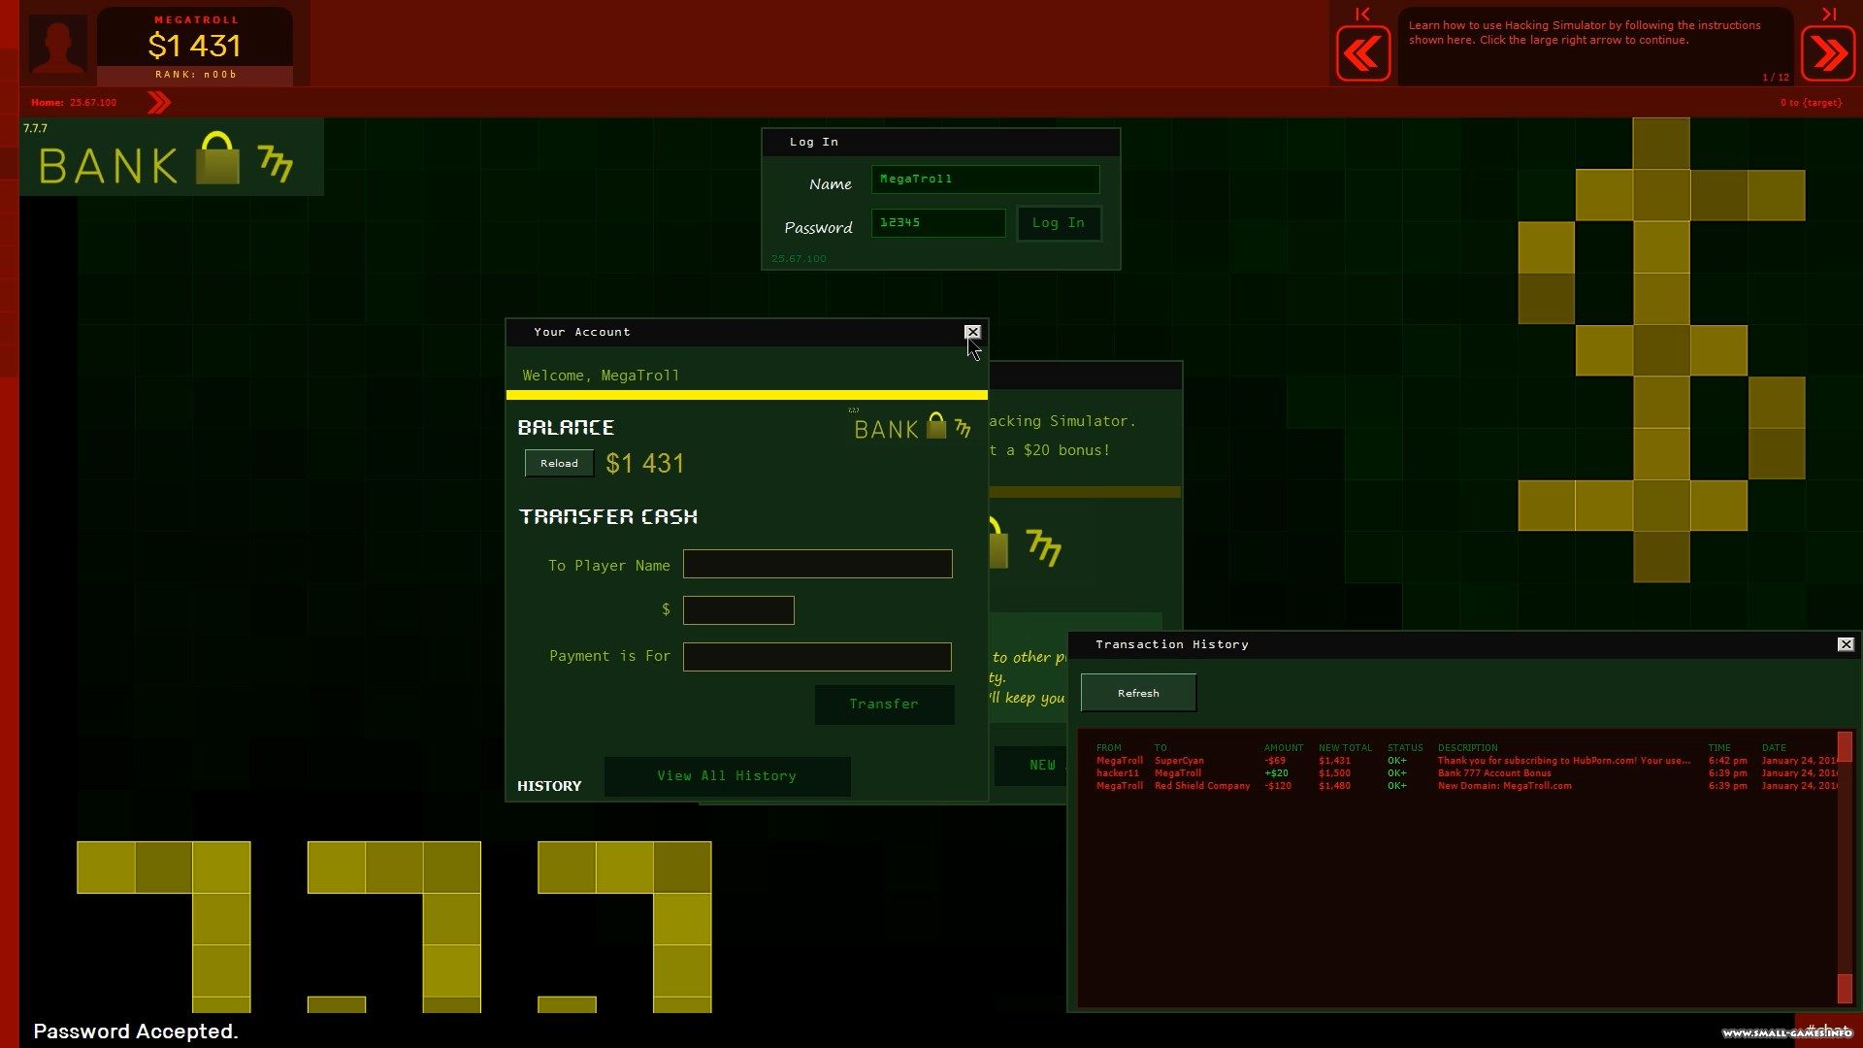This screenshot has height=1048, width=1863.
Task: Click the Password field in Log In window
Action: [x=938, y=223]
